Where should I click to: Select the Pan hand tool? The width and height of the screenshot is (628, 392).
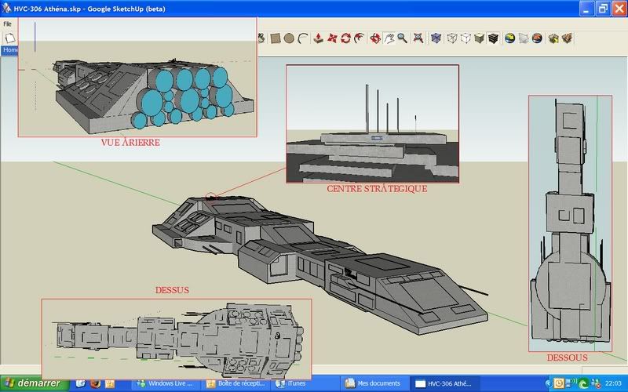389,38
